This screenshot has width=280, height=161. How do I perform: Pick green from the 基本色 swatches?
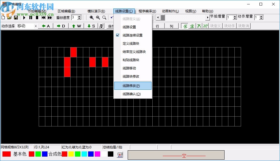click(38, 154)
